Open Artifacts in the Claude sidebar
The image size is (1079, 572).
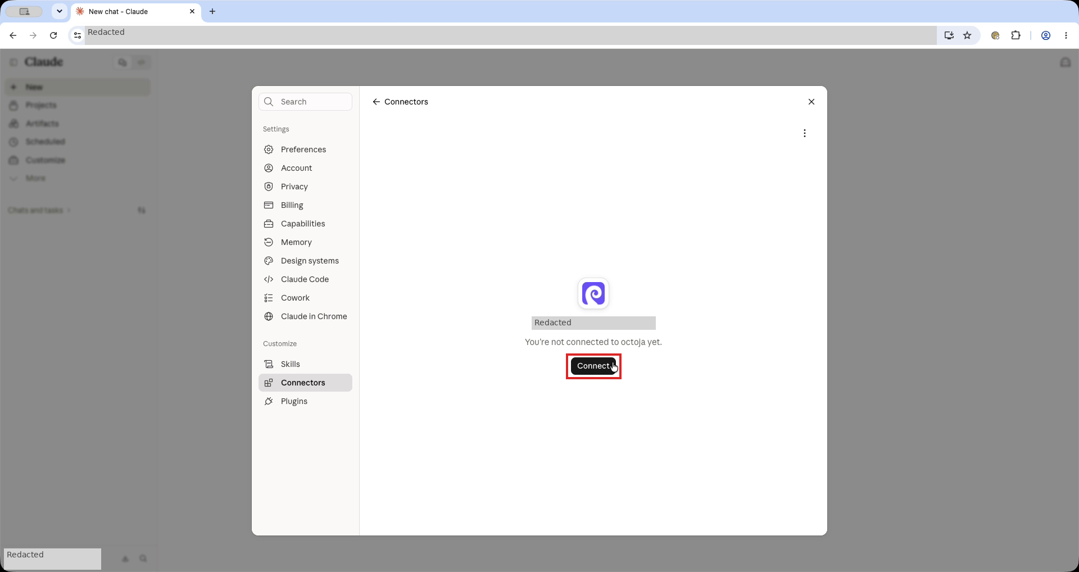click(78, 124)
